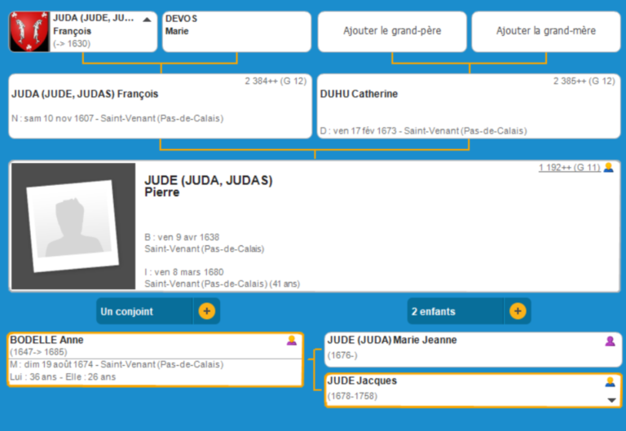Expand ancestors arrow on François JUDA card
This screenshot has height=431, width=626.
click(146, 19)
